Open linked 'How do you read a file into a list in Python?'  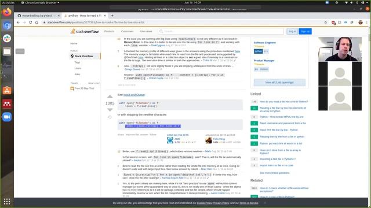(283, 102)
